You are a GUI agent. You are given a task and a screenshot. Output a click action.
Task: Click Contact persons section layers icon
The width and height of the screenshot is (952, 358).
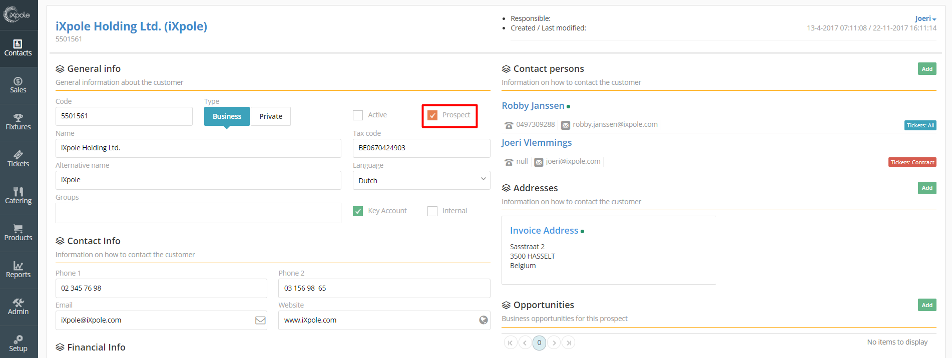506,69
